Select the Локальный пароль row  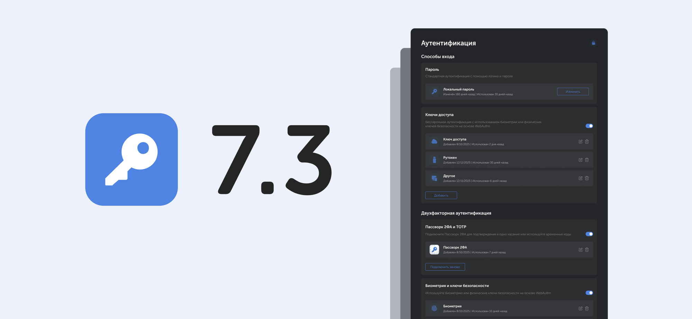(491, 92)
